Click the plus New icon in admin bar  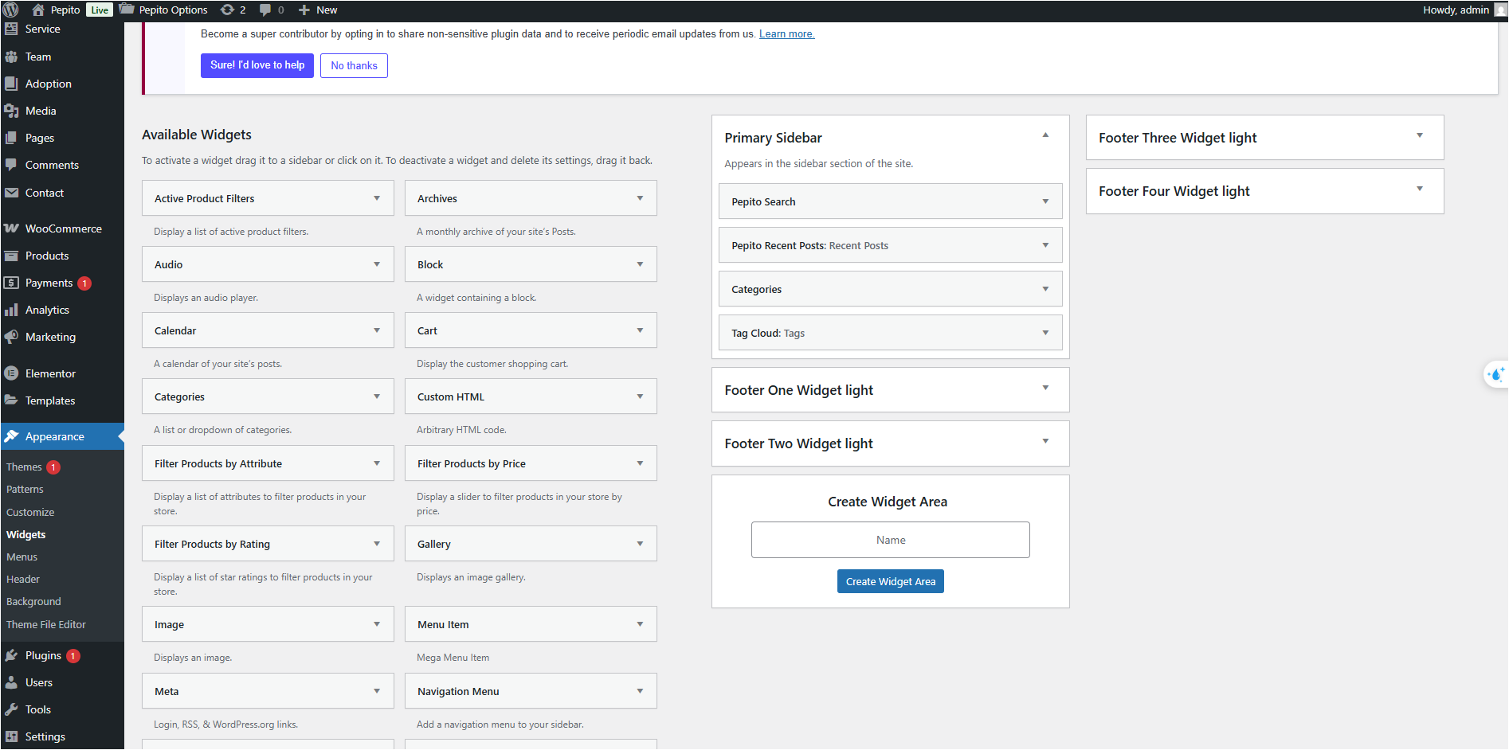click(304, 10)
